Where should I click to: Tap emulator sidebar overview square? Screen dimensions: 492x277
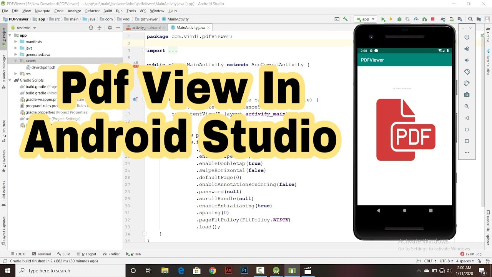467,141
